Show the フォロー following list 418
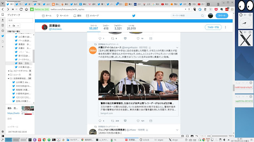254x142 pixels. (106, 27)
